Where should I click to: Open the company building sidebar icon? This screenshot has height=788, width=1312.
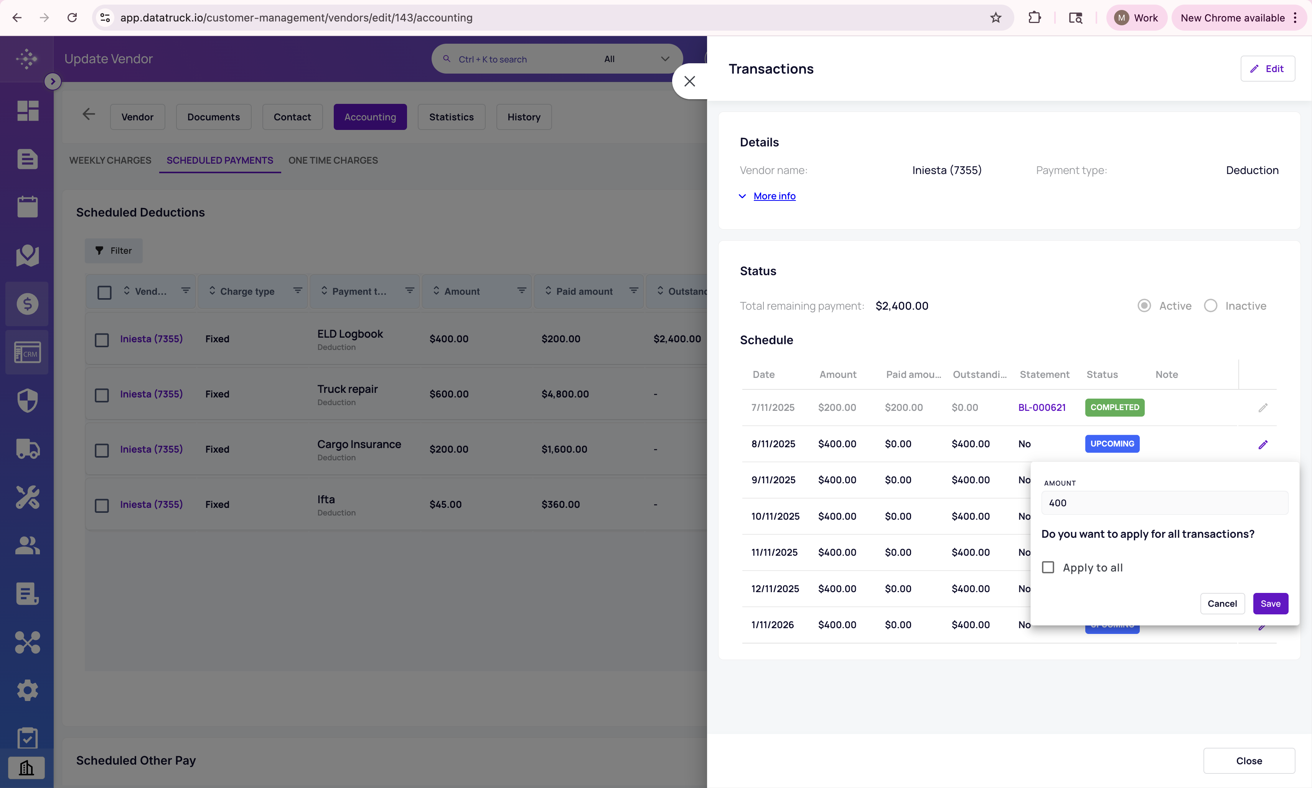click(x=26, y=768)
